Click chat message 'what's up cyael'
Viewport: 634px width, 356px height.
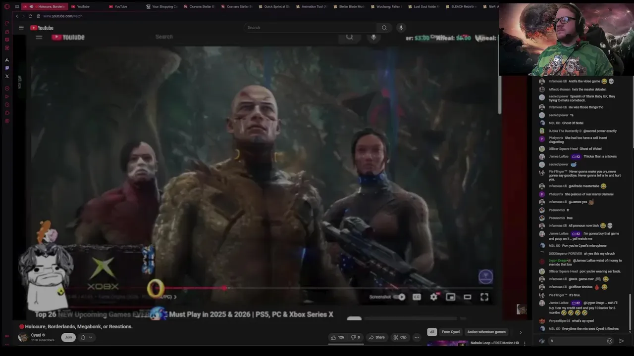[x=583, y=321]
